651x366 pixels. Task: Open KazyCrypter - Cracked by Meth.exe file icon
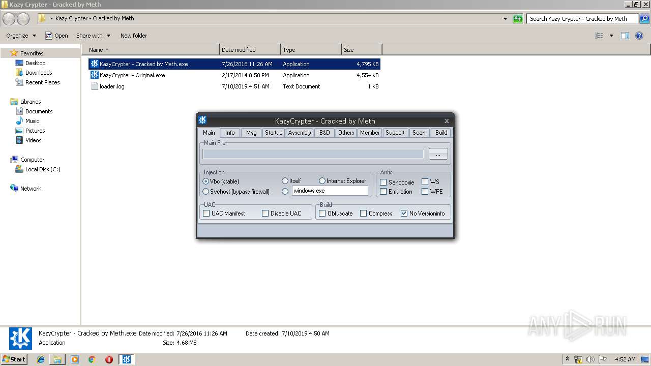(94, 64)
